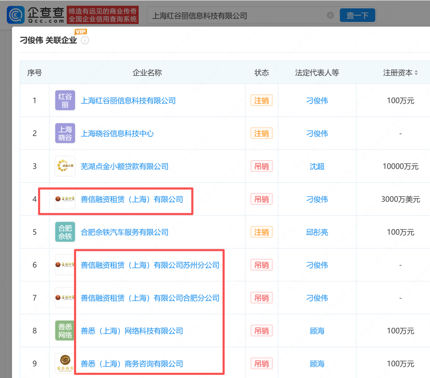The height and width of the screenshot is (378, 430).
Task: Open 上海红谷丽信息科技有限公司 company link
Action: tap(128, 100)
